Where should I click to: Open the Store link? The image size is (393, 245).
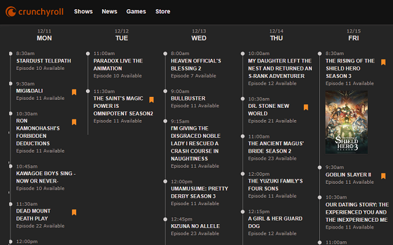tap(163, 12)
